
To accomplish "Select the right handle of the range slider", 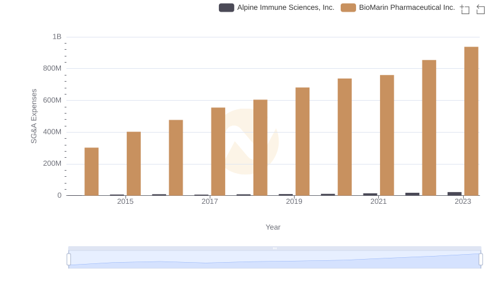I will 480,259.
